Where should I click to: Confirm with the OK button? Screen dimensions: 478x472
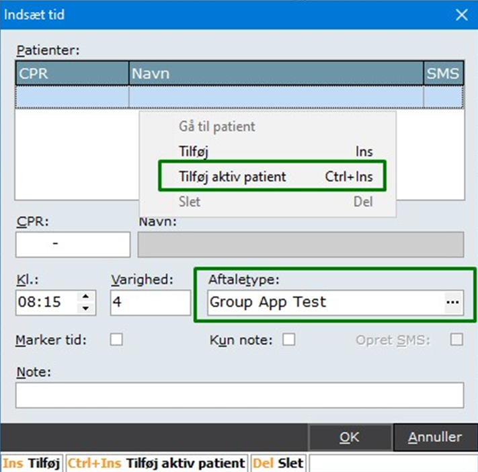(350, 437)
